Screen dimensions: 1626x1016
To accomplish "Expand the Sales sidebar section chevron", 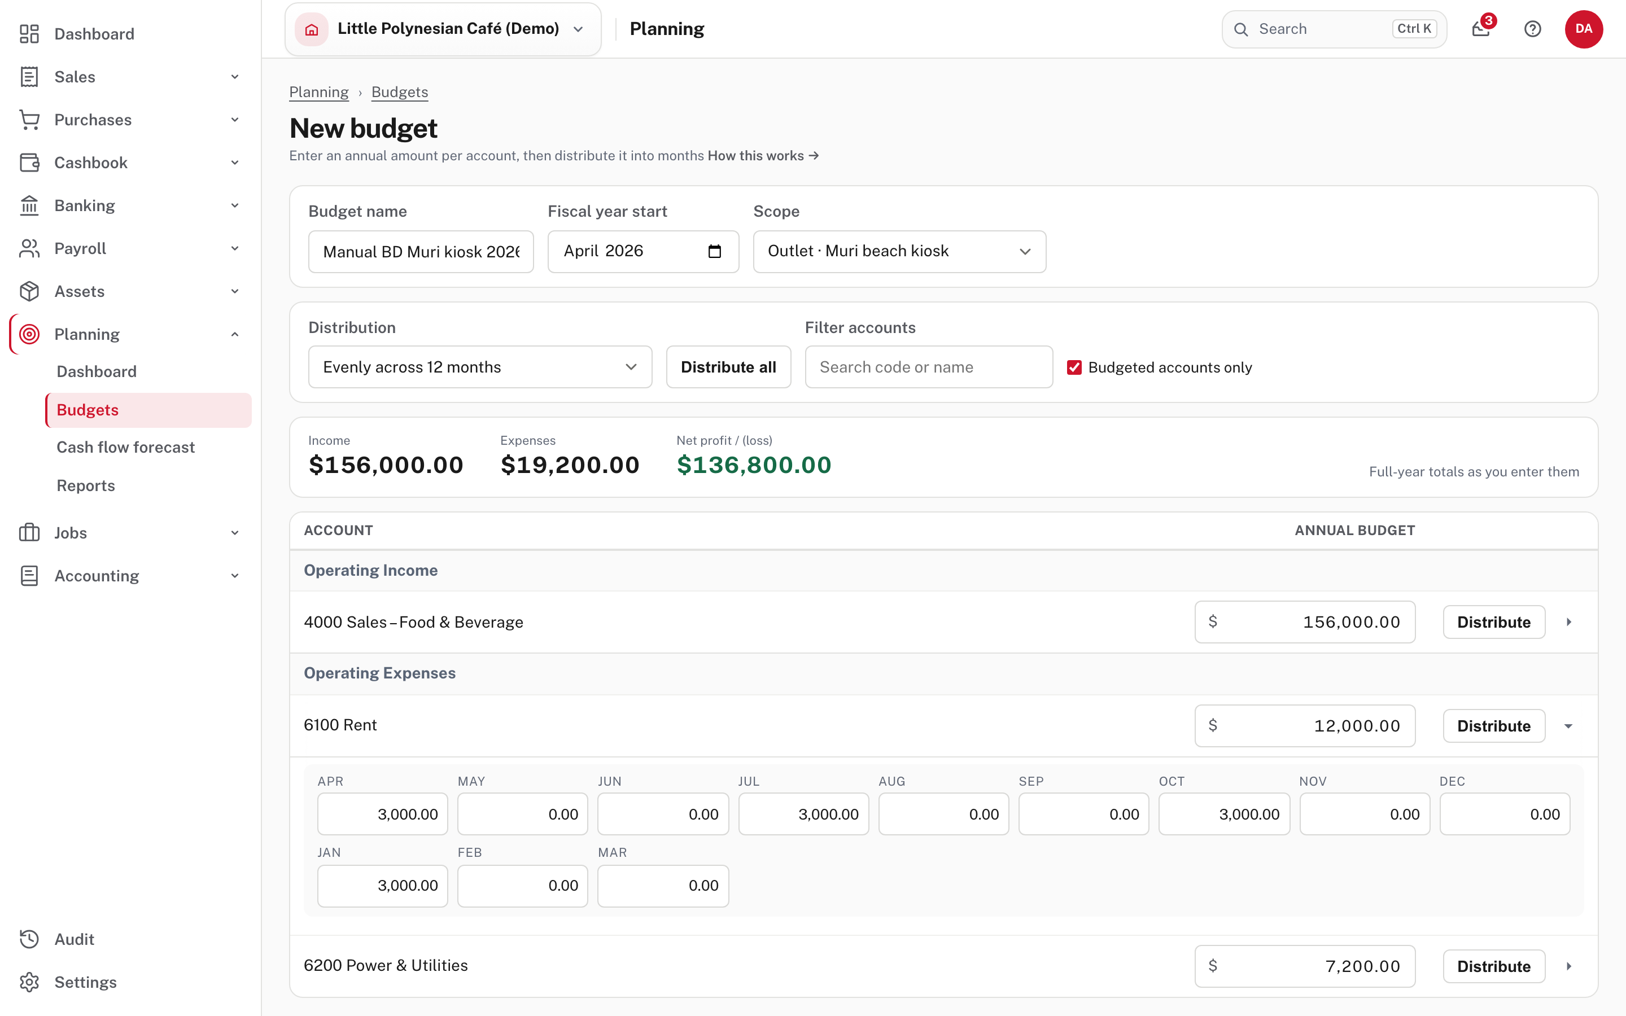I will [235, 77].
